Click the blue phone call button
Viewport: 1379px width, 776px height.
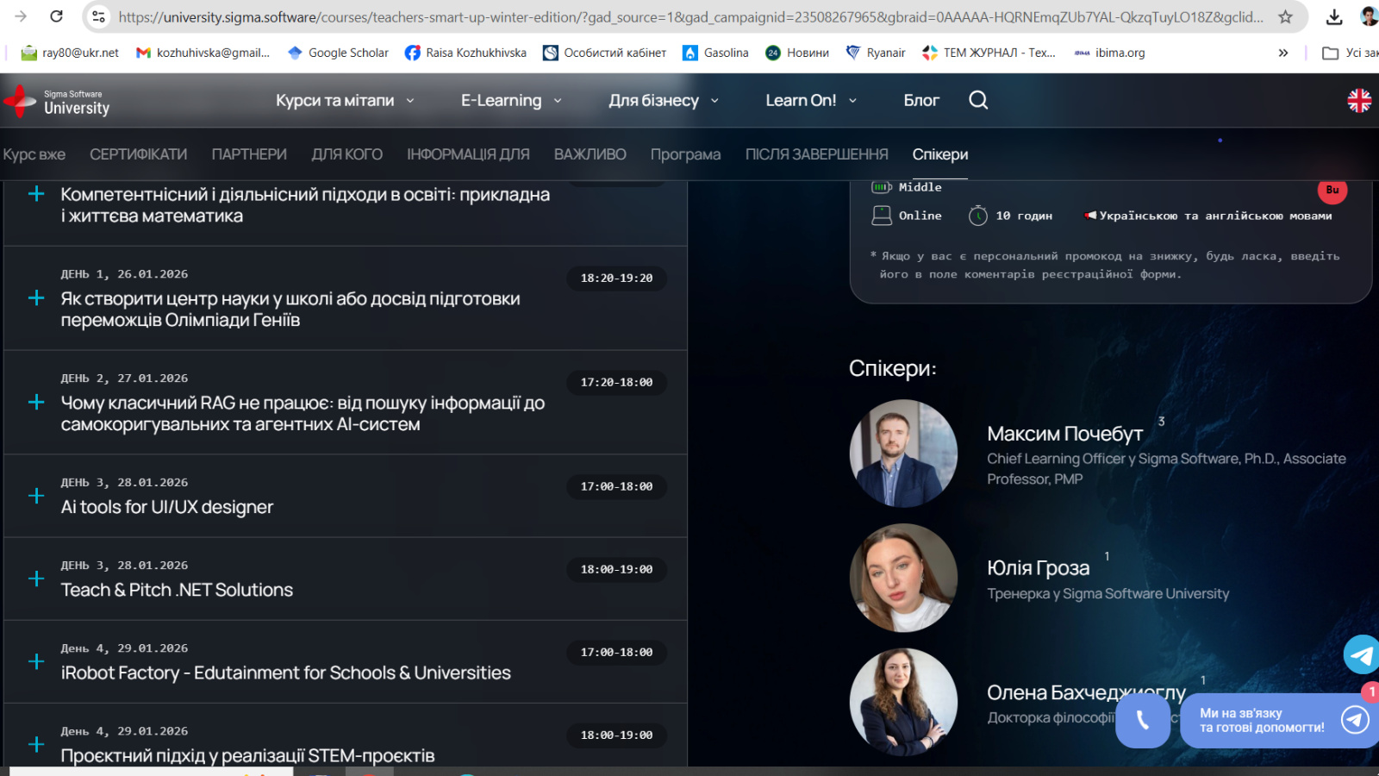(x=1142, y=720)
